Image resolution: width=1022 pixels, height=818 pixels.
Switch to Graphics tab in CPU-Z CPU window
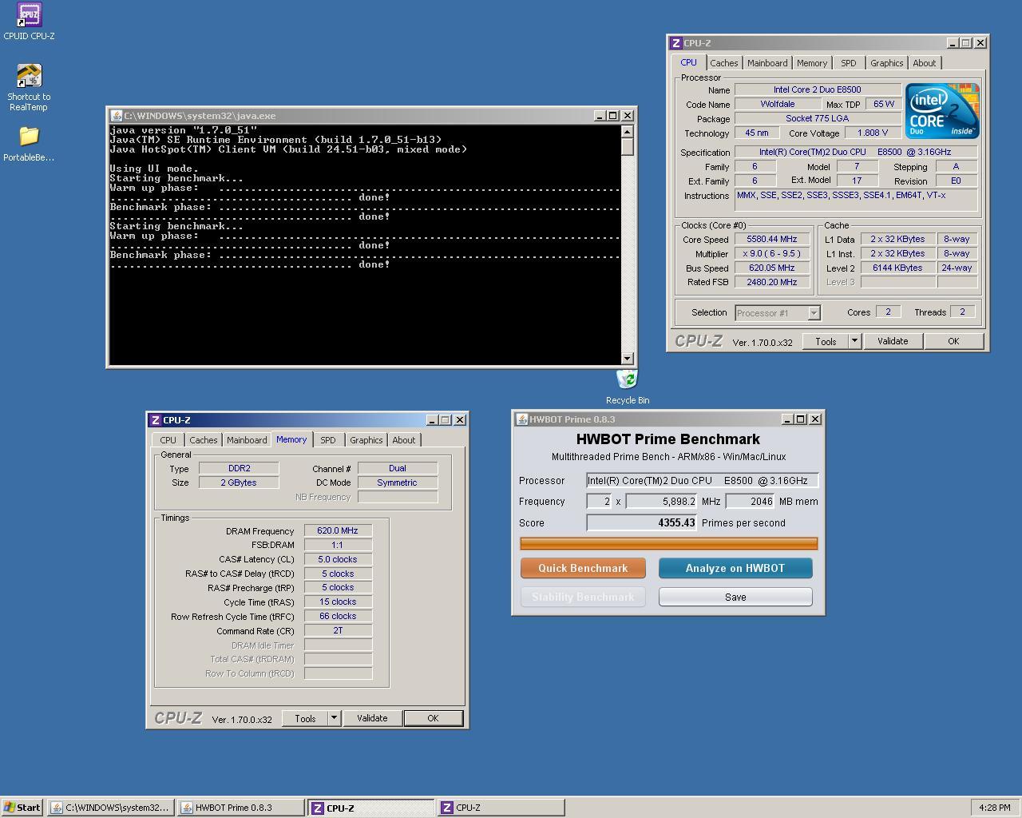pos(886,63)
